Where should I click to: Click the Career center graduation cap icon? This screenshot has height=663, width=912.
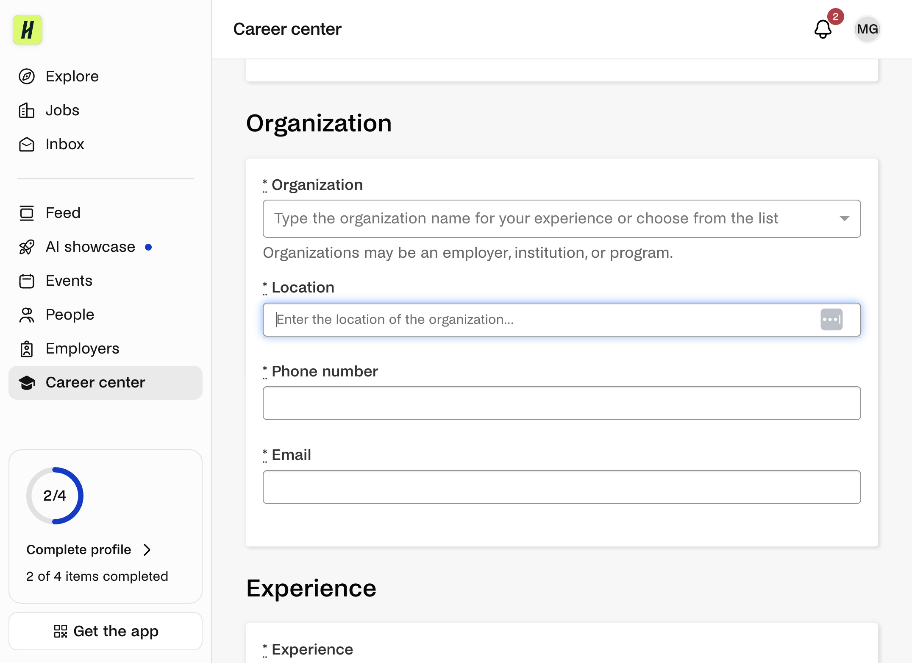click(x=27, y=382)
